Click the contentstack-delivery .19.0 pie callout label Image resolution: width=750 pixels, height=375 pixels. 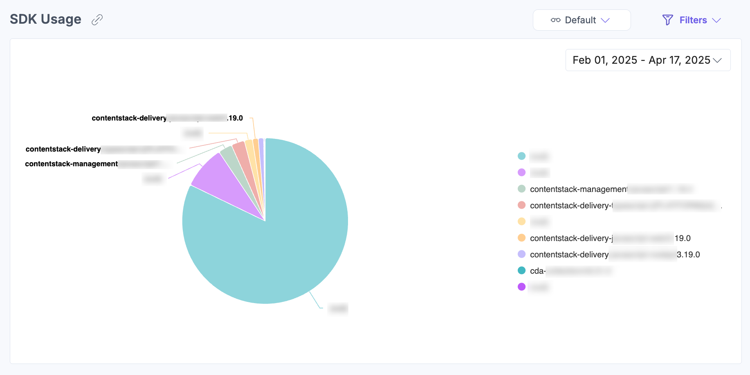[x=167, y=118]
